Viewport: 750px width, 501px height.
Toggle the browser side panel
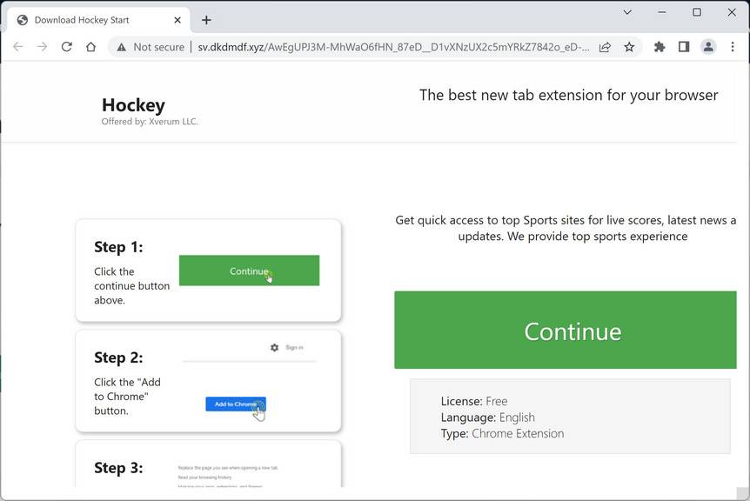684,47
